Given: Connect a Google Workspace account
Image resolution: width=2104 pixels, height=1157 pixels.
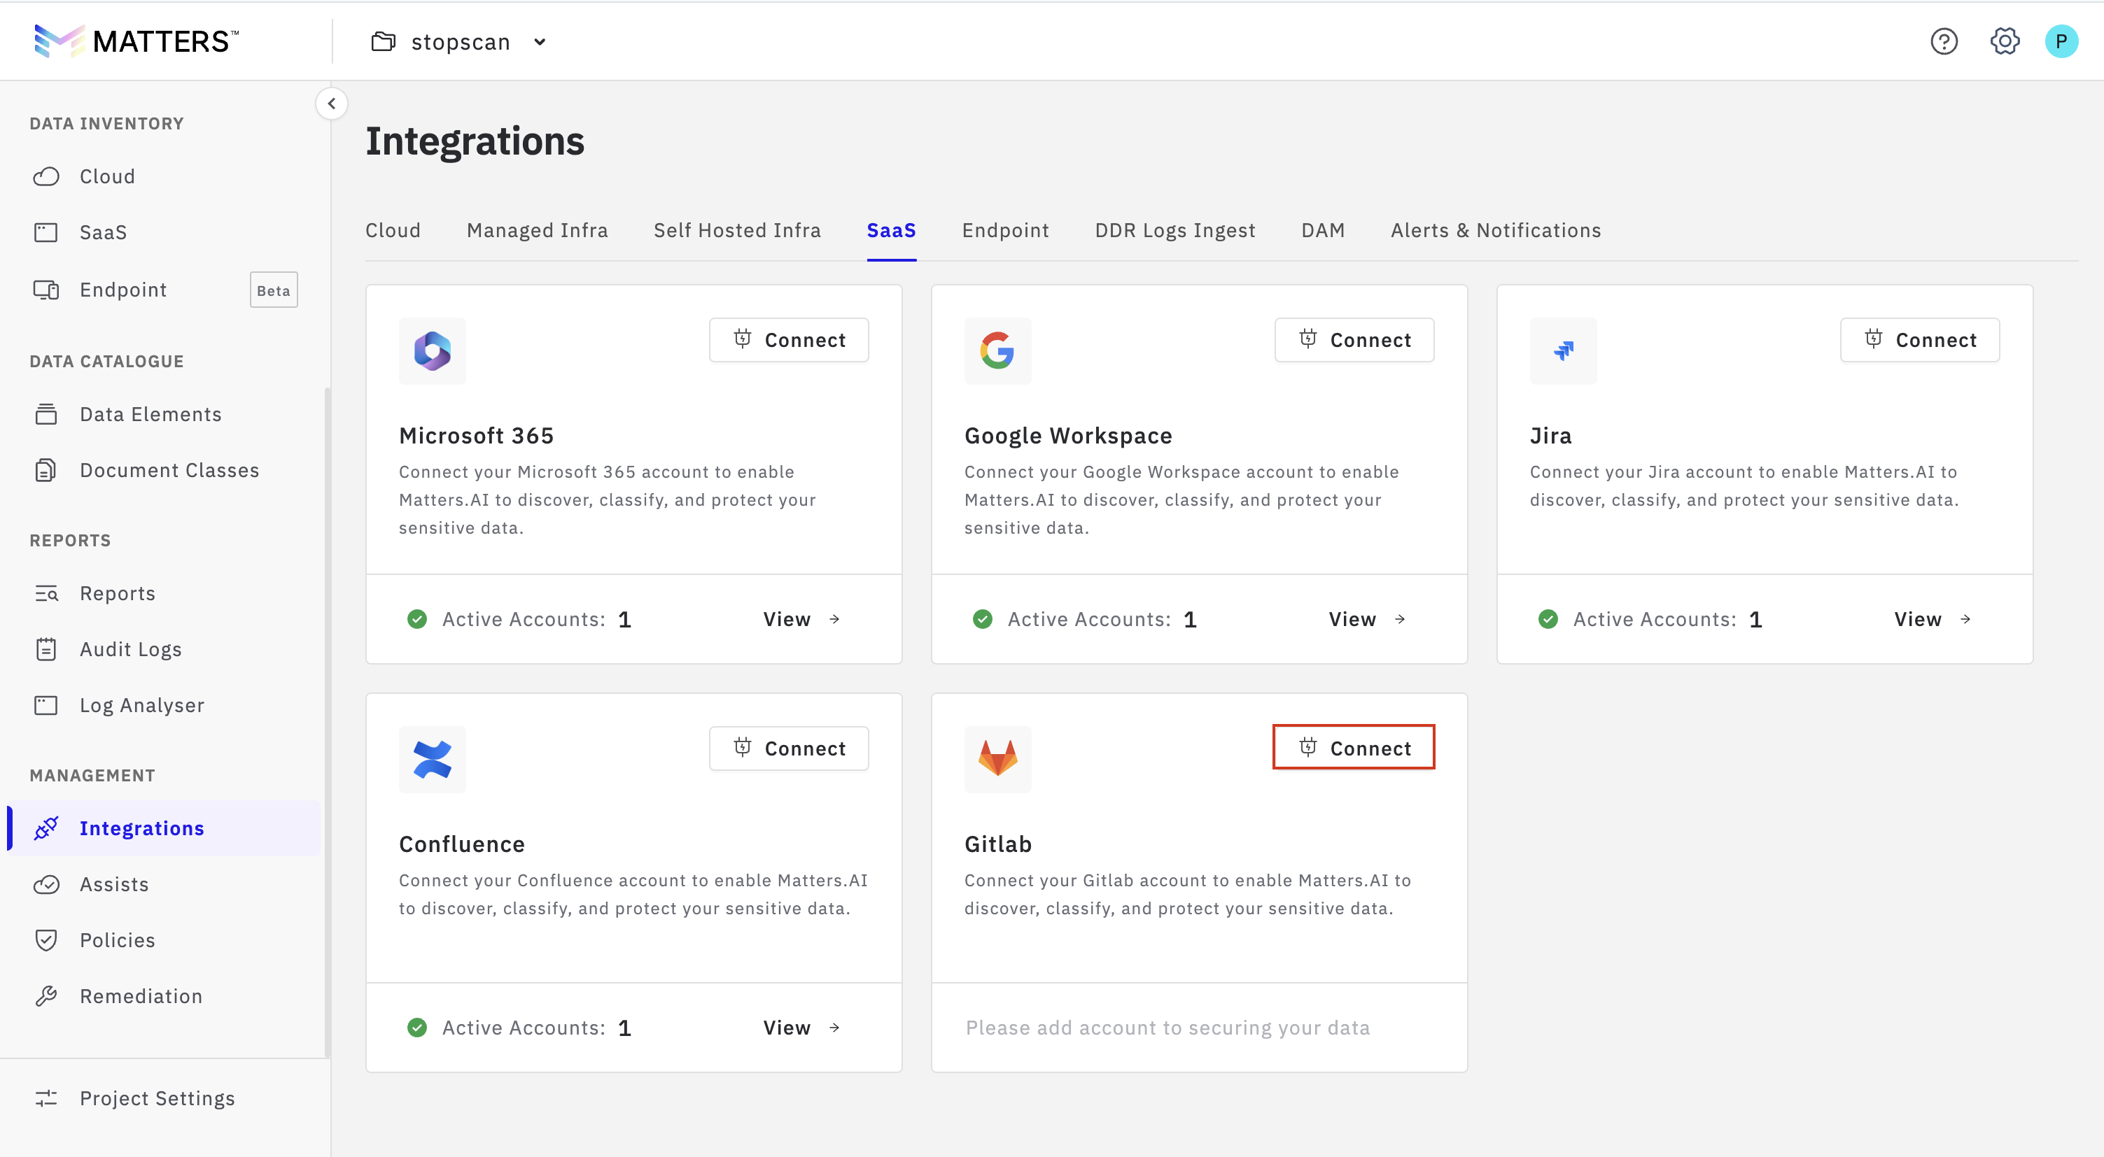Looking at the screenshot, I should pyautogui.click(x=1354, y=340).
